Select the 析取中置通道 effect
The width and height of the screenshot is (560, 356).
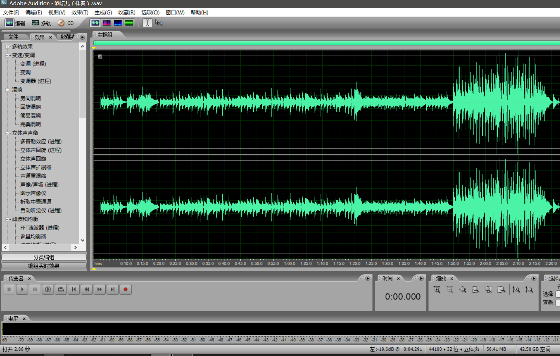[36, 202]
